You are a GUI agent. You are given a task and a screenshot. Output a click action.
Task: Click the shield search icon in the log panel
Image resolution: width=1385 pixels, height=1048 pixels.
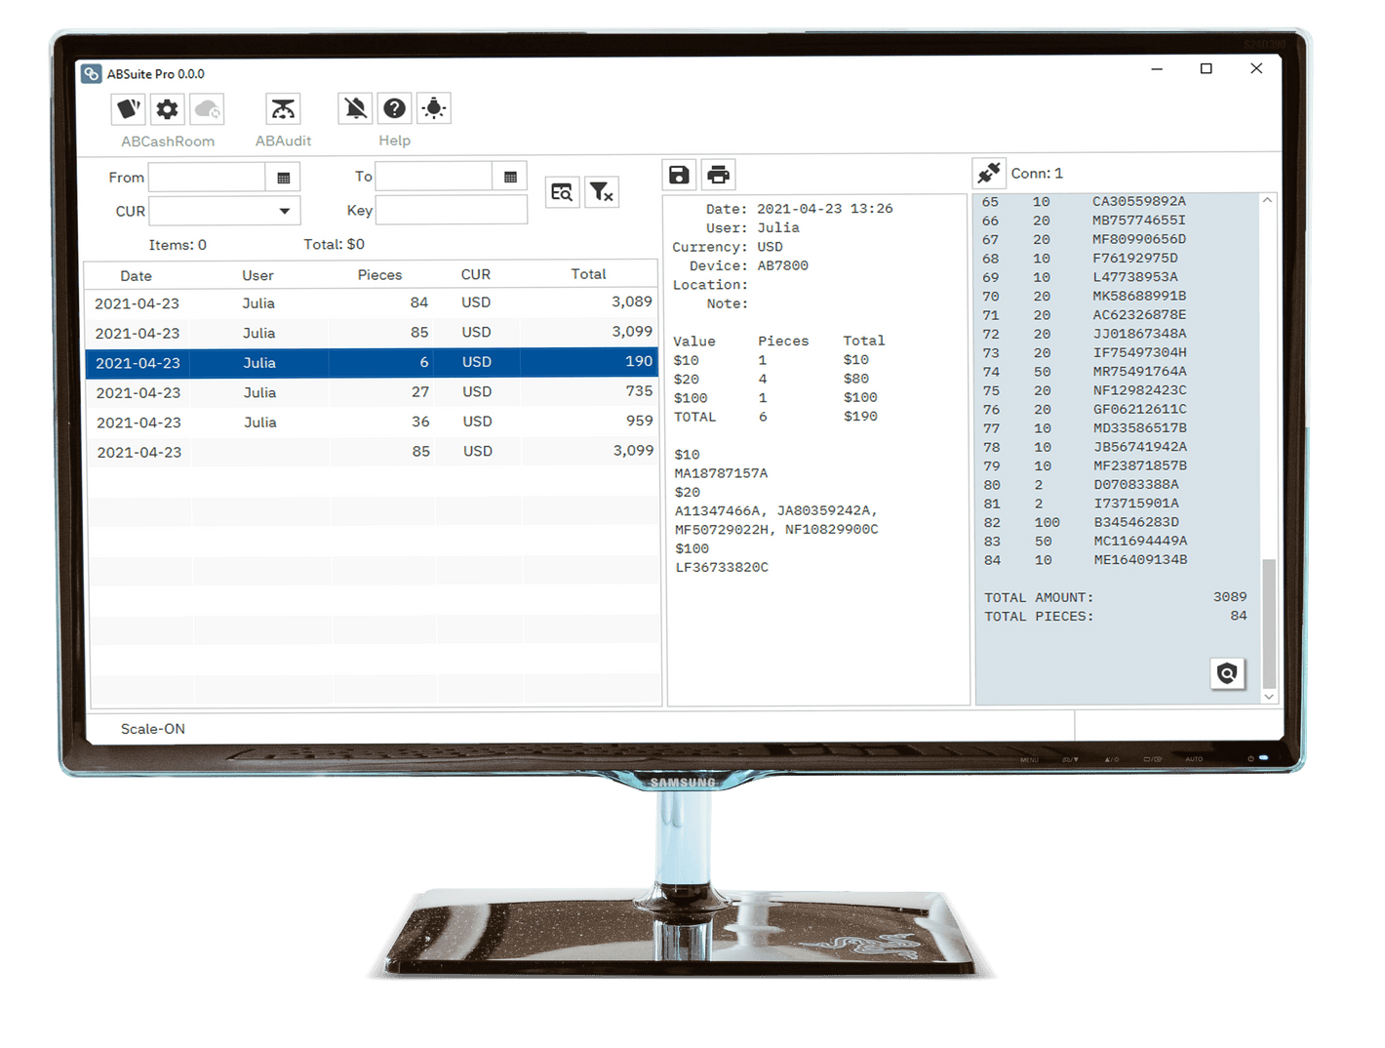[1227, 673]
